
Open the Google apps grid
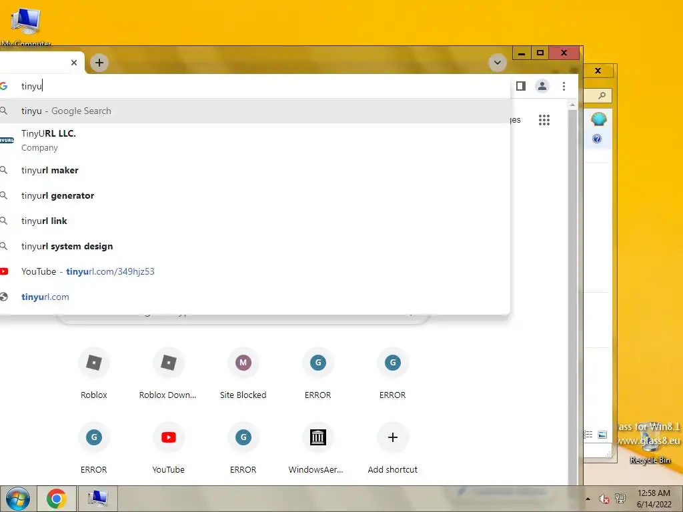[x=544, y=120]
